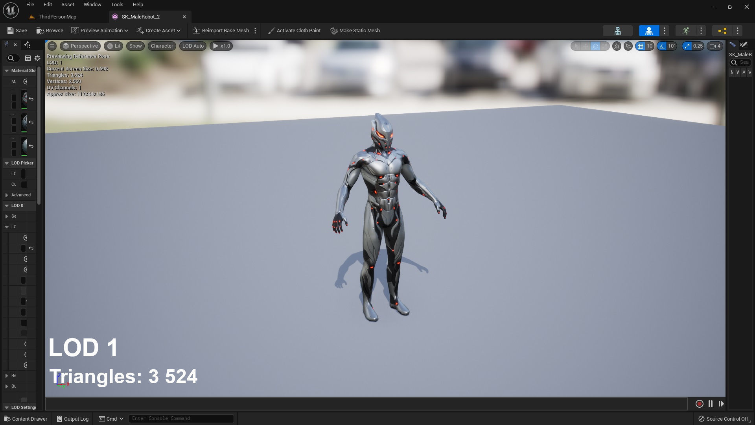
Task: Open the Lit view mode dropdown
Action: pos(114,46)
